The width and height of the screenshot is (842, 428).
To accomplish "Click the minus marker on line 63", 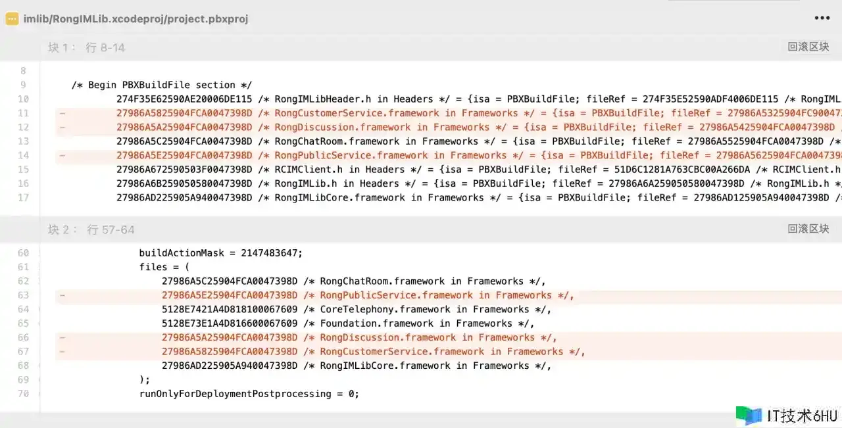I will [62, 296].
